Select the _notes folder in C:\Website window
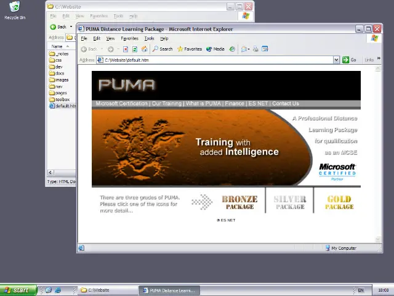This screenshot has width=394, height=296. (59, 54)
